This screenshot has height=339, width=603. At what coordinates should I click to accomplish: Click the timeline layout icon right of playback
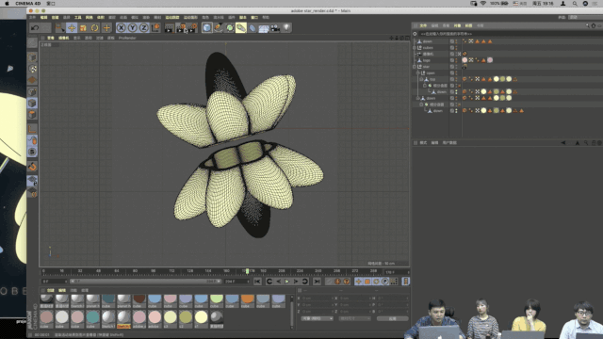pos(406,282)
